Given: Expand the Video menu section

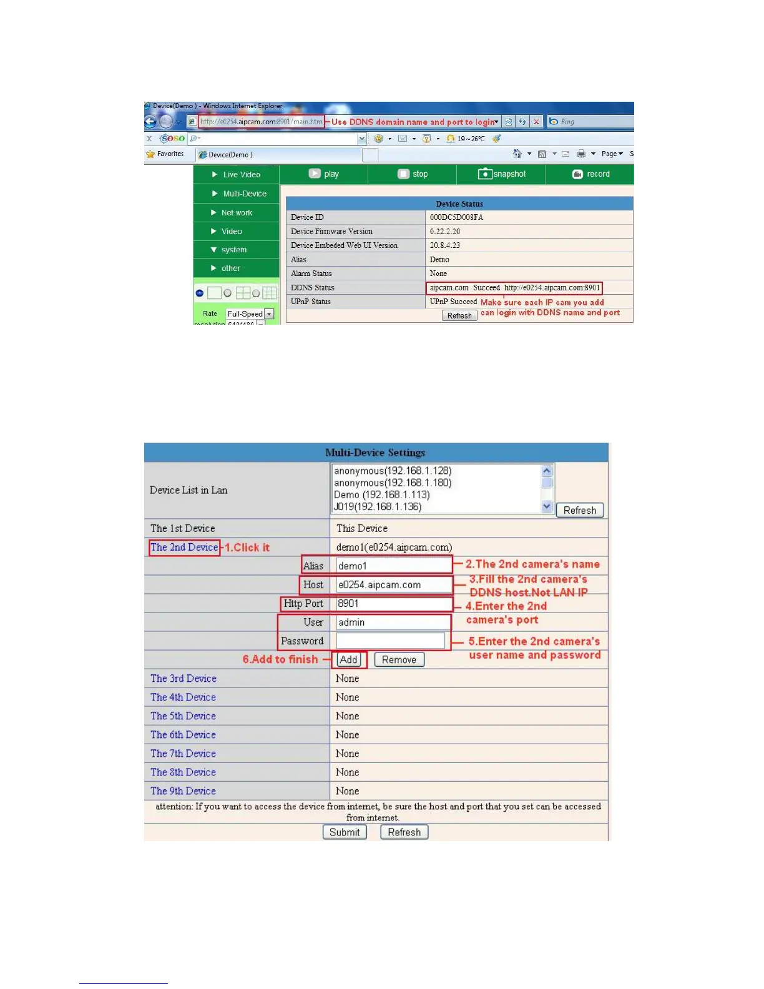Looking at the screenshot, I should coord(236,231).
